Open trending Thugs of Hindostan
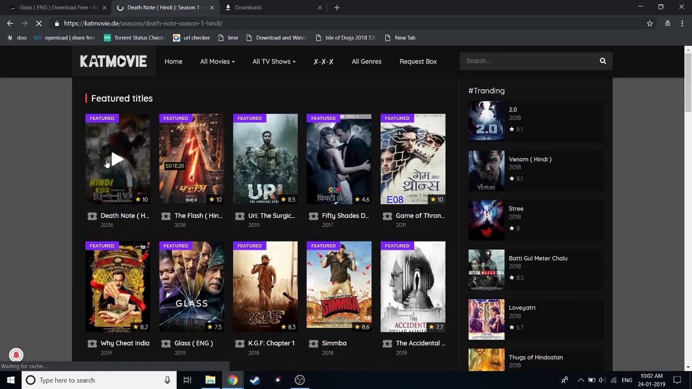This screenshot has height=389, width=692. [x=536, y=360]
